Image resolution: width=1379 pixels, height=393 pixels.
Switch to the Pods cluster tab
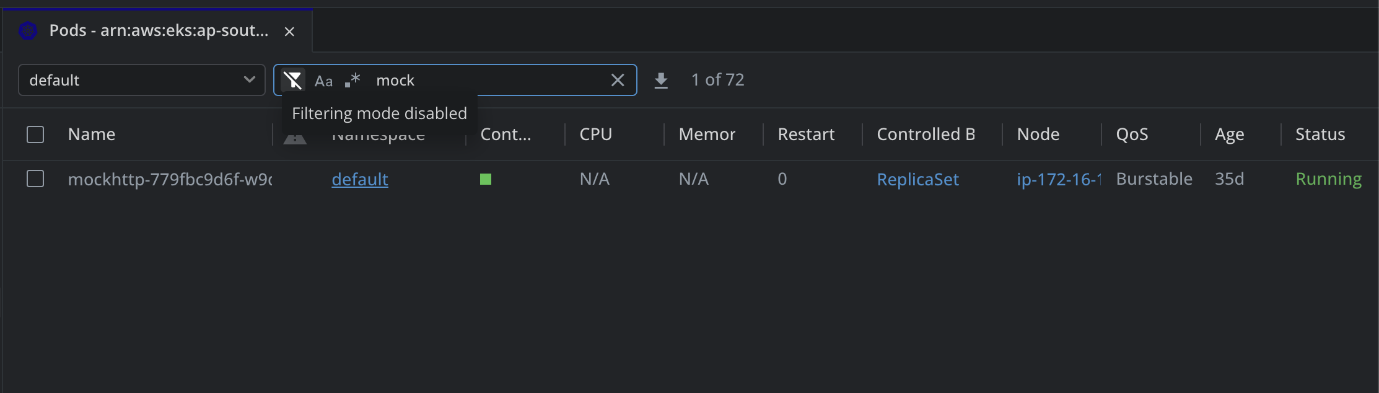159,30
